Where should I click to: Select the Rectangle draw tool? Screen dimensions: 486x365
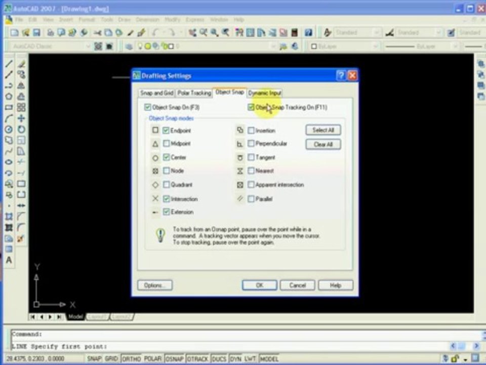click(9, 107)
